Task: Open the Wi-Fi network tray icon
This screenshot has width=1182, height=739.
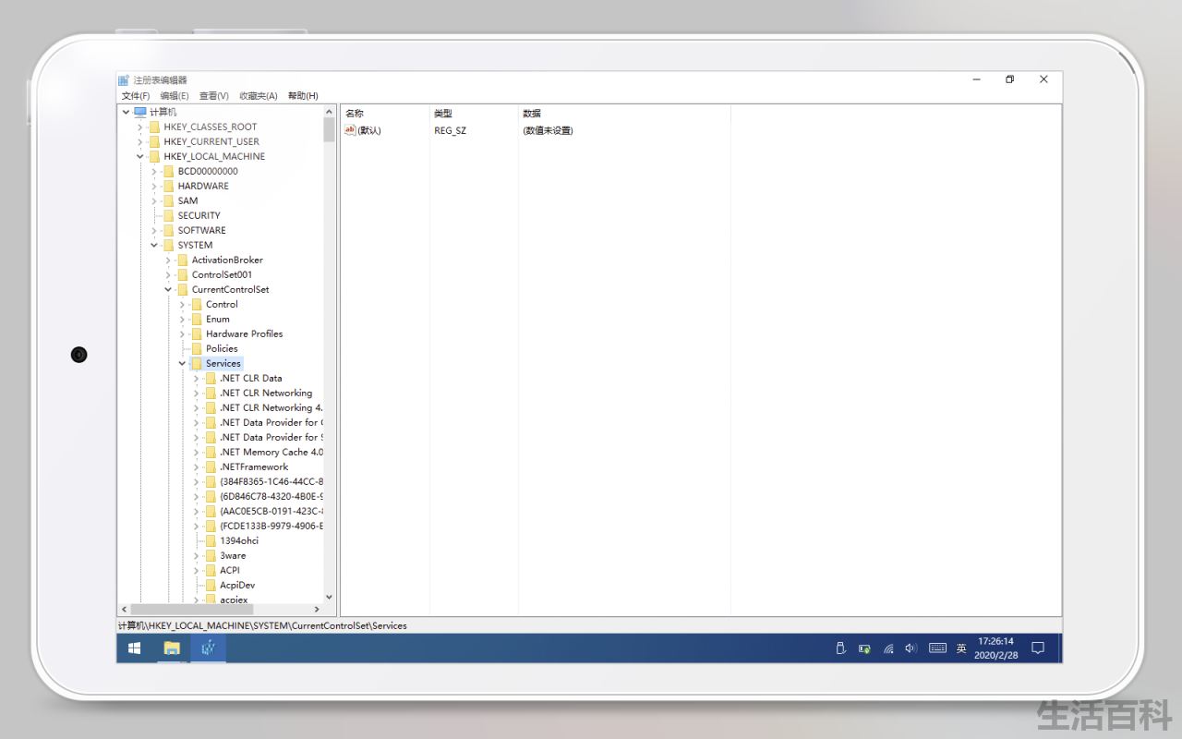Action: [x=888, y=648]
